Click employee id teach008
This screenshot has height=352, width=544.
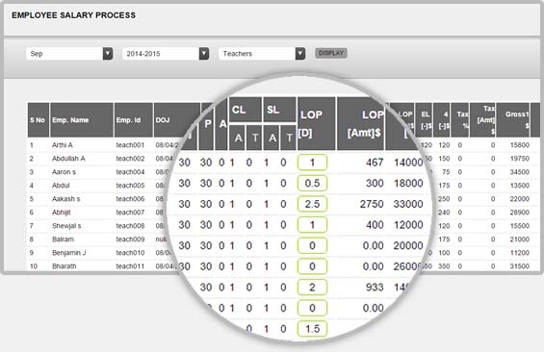click(130, 226)
